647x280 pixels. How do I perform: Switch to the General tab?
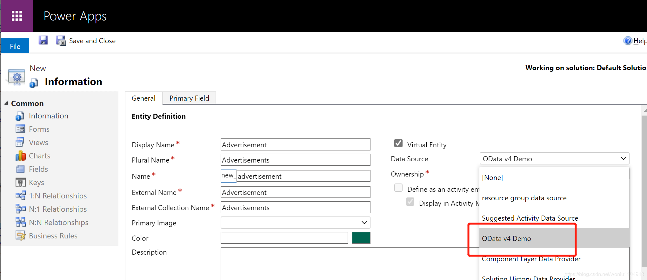click(x=143, y=98)
